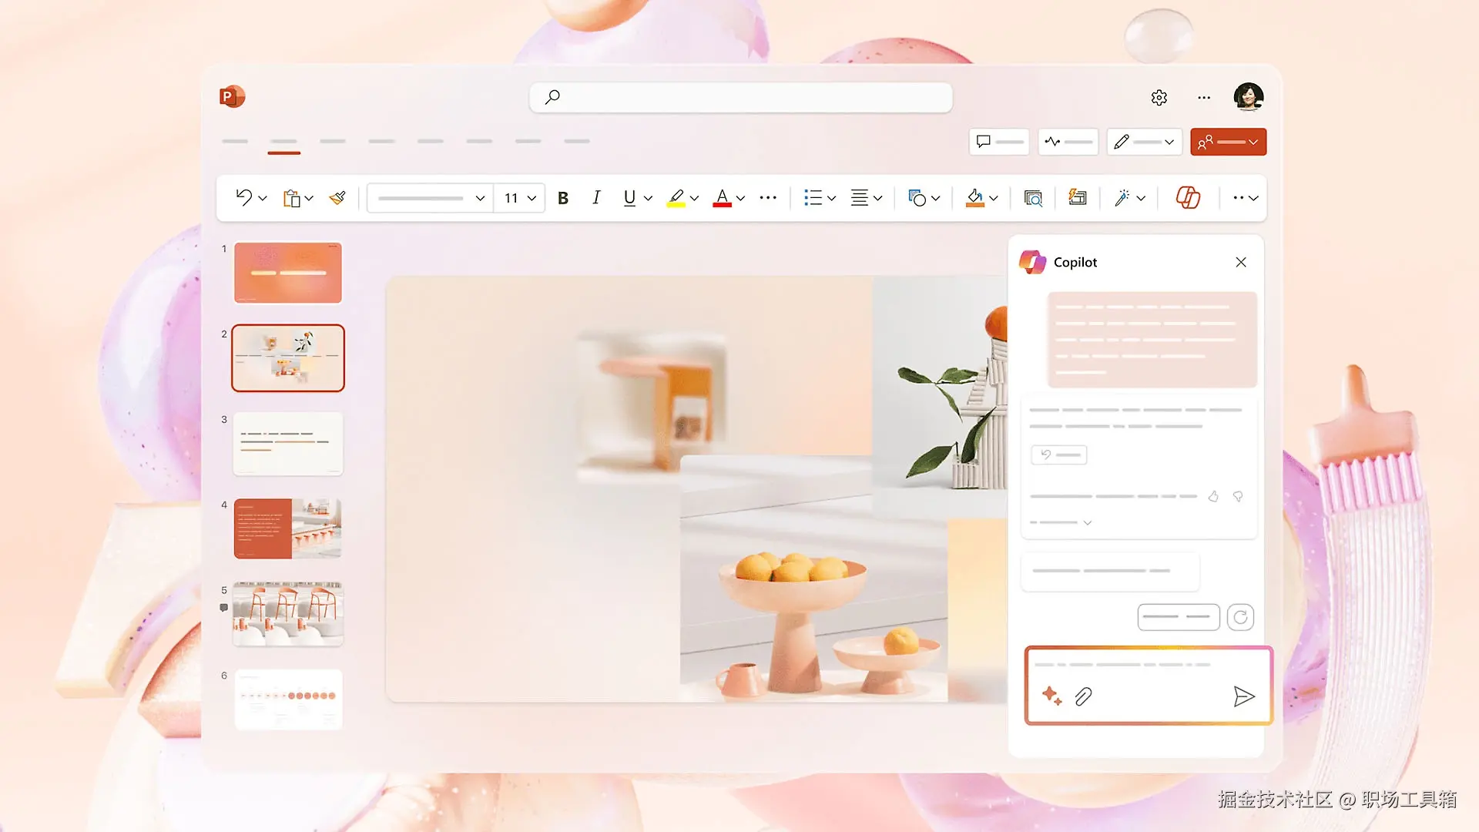1479x832 pixels.
Task: Open the font size 11 dropdown
Action: tap(532, 198)
